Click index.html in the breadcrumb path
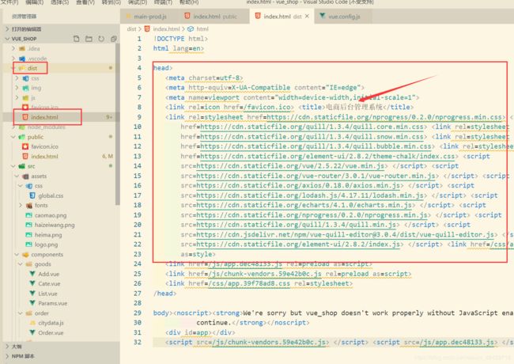The height and width of the screenshot is (364, 514). click(166, 28)
